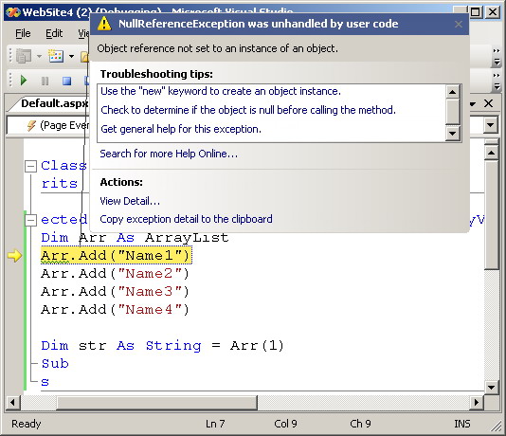The image size is (506, 436).
Task: Click the New Project toolbar icon
Action: [24, 56]
